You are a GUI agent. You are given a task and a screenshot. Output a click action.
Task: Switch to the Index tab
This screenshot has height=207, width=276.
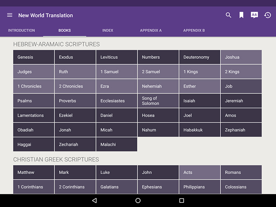click(108, 30)
